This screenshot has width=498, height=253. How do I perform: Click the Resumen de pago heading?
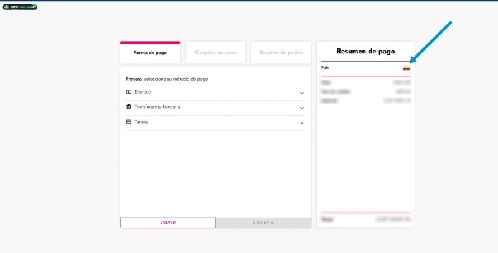(365, 52)
